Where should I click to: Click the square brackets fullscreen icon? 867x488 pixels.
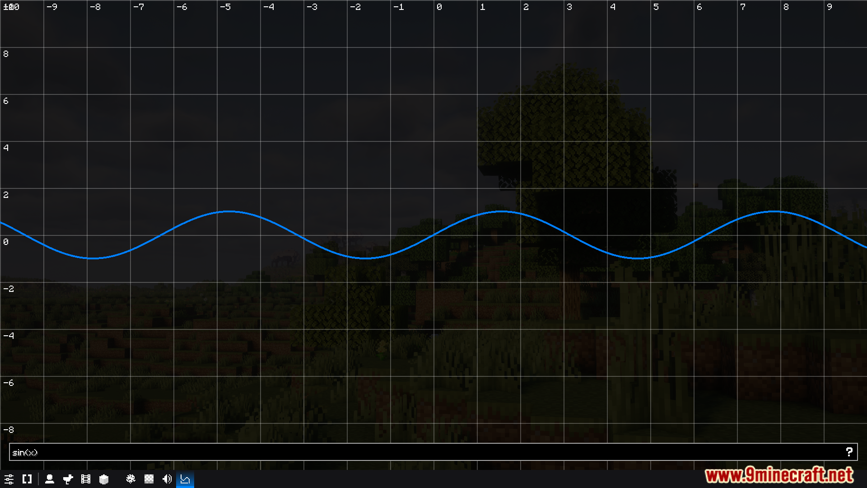point(27,479)
